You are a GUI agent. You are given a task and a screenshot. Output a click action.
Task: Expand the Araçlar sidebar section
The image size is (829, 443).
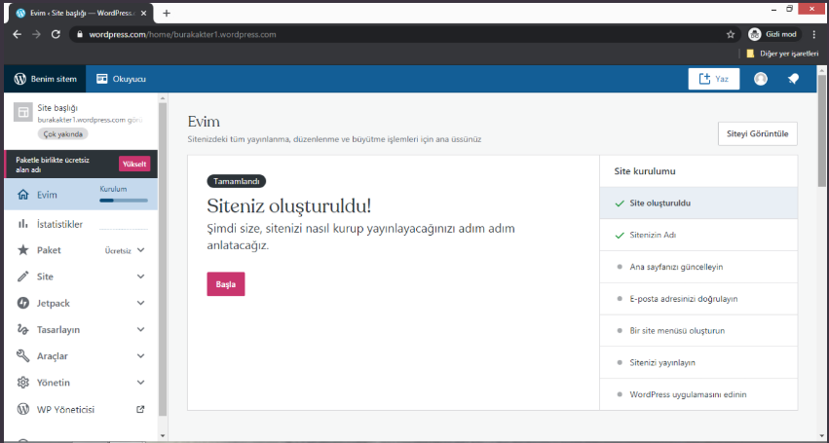[x=141, y=356]
